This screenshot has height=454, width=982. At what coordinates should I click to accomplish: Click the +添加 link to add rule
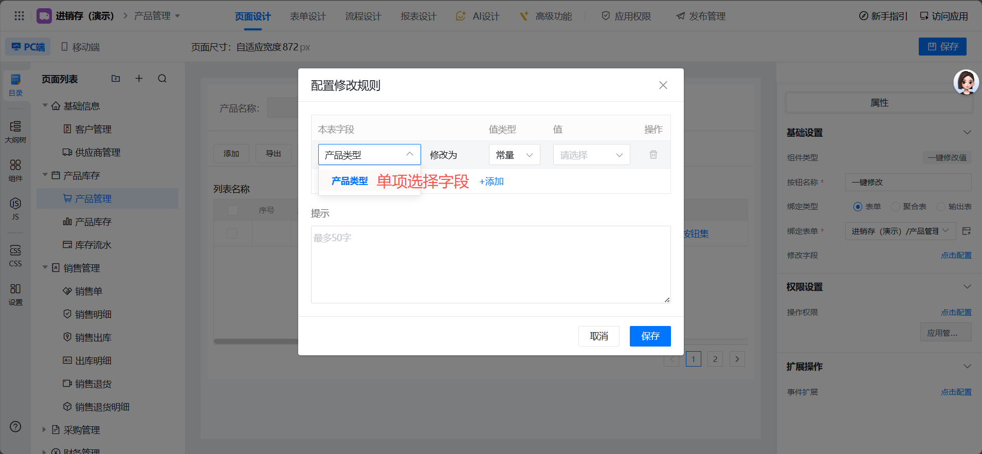pyautogui.click(x=492, y=181)
